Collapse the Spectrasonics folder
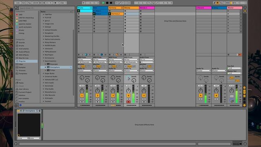This screenshot has height=147, width=261. tap(44, 61)
